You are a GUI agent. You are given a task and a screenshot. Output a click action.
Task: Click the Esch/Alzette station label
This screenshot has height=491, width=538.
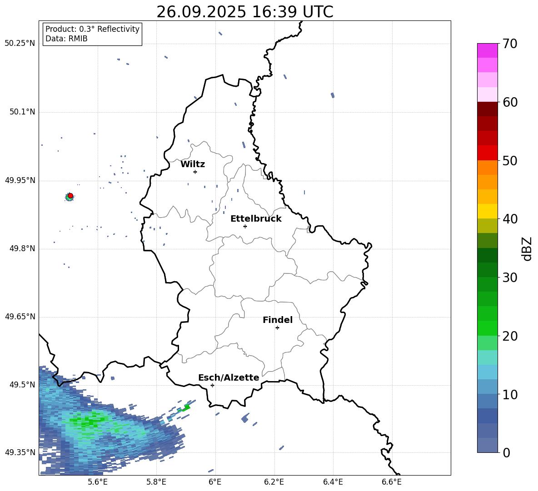click(x=229, y=377)
